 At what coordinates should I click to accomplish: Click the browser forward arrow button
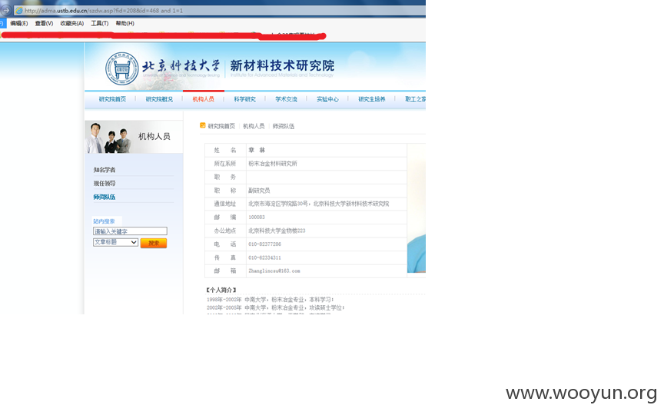click(5, 10)
